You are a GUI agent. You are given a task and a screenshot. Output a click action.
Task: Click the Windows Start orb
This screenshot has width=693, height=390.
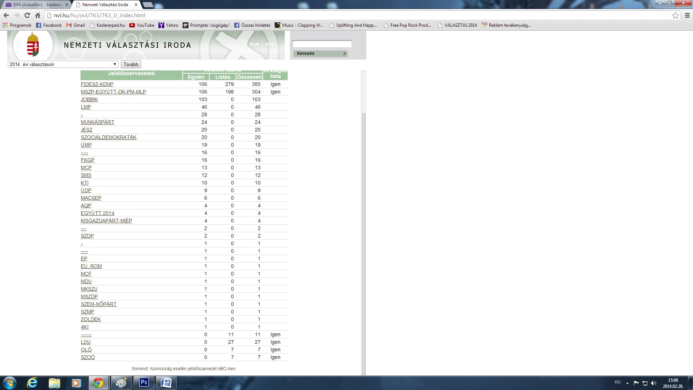point(10,382)
